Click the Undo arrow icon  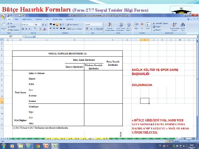pos(11,15)
